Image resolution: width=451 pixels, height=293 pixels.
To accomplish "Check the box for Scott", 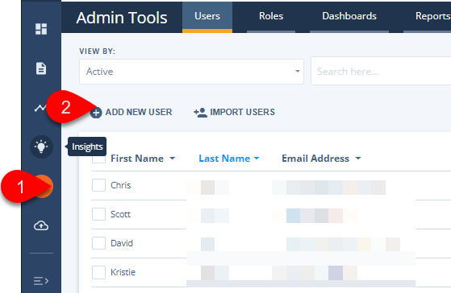I will coord(98,214).
